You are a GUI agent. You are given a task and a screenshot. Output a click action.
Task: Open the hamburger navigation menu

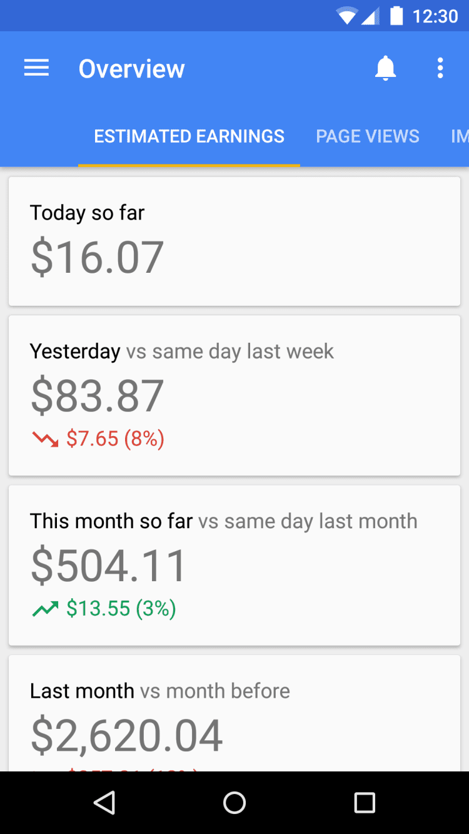coord(36,68)
